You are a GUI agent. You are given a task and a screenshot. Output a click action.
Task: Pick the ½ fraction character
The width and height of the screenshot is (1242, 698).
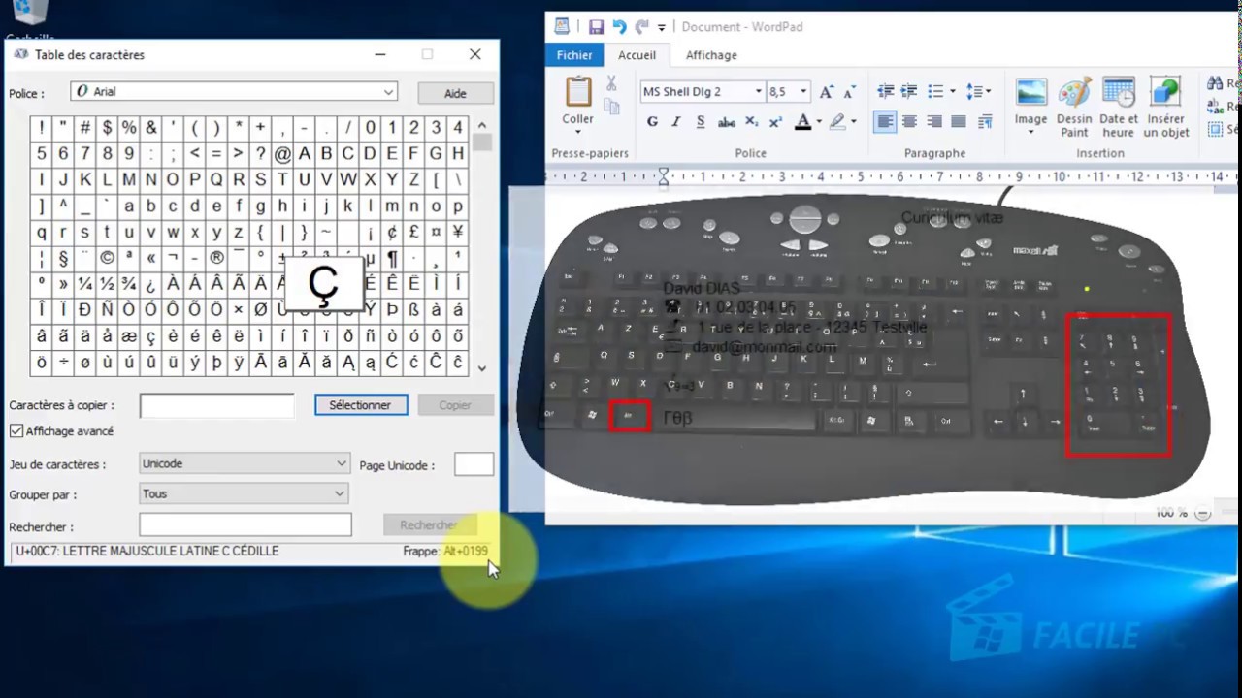point(107,285)
